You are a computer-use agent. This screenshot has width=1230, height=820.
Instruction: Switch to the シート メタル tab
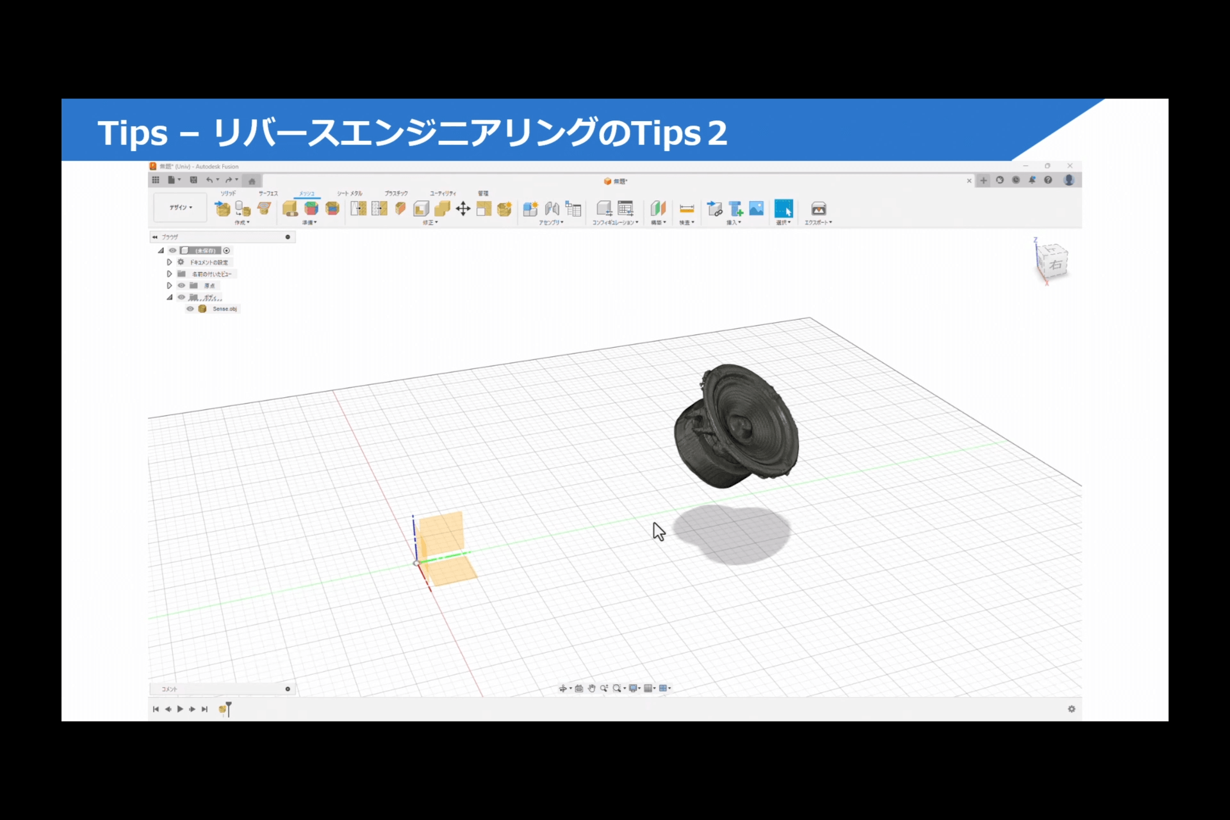point(350,193)
